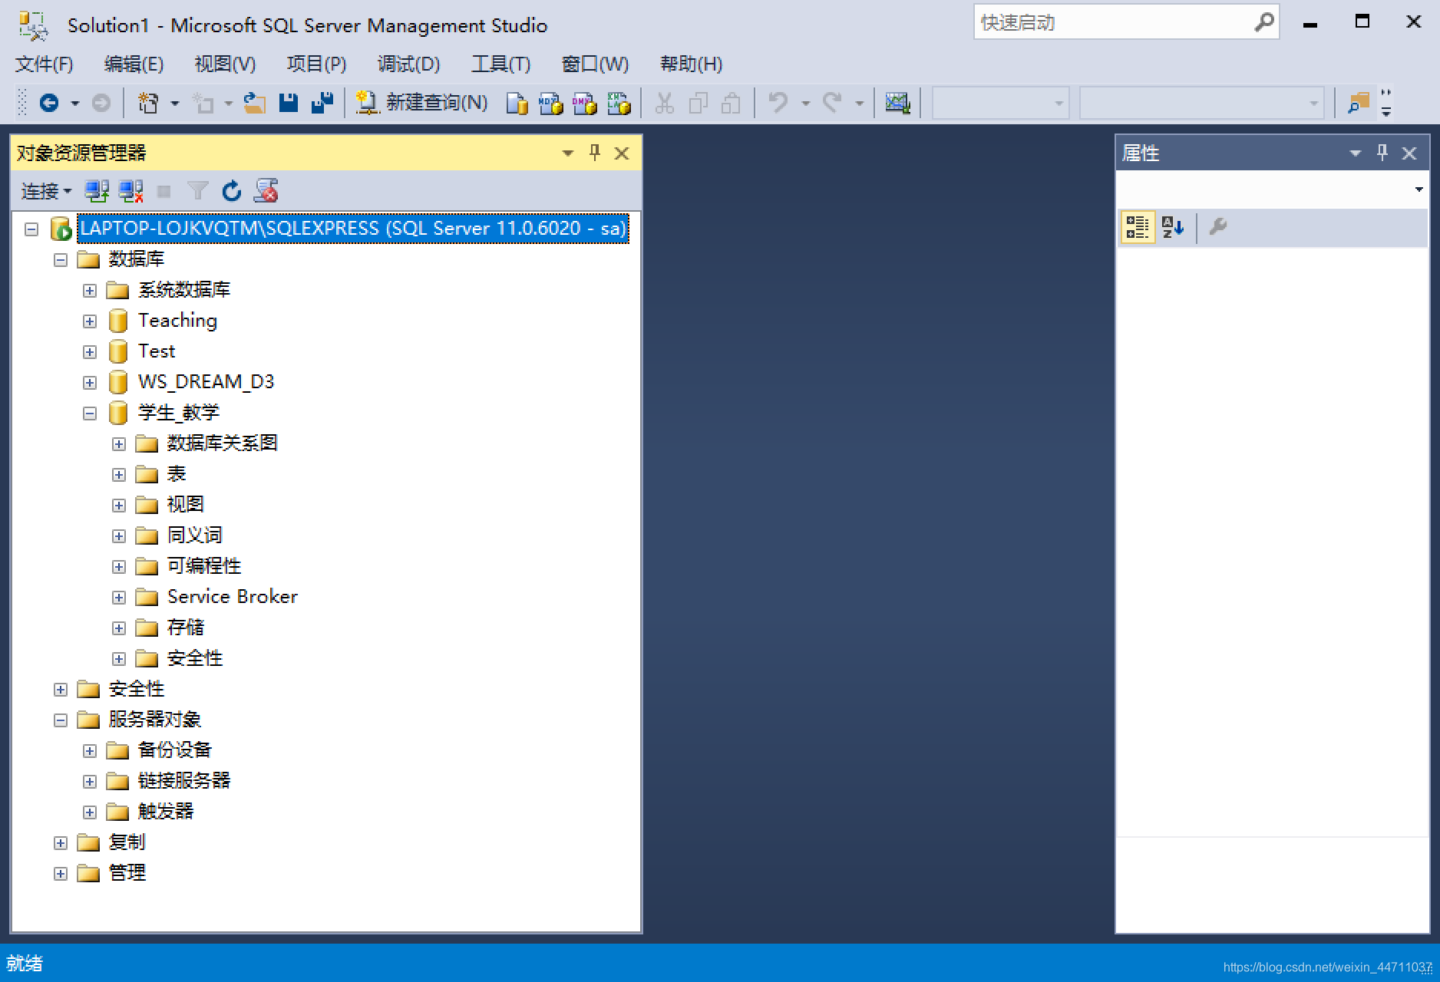Viewport: 1440px width, 982px height.
Task: Close the 对象资源管理器 panel
Action: (x=622, y=153)
